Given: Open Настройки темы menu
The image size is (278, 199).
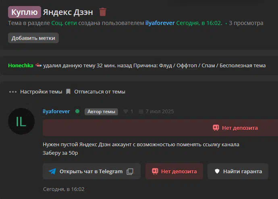Looking at the screenshot, I should (x=41, y=92).
